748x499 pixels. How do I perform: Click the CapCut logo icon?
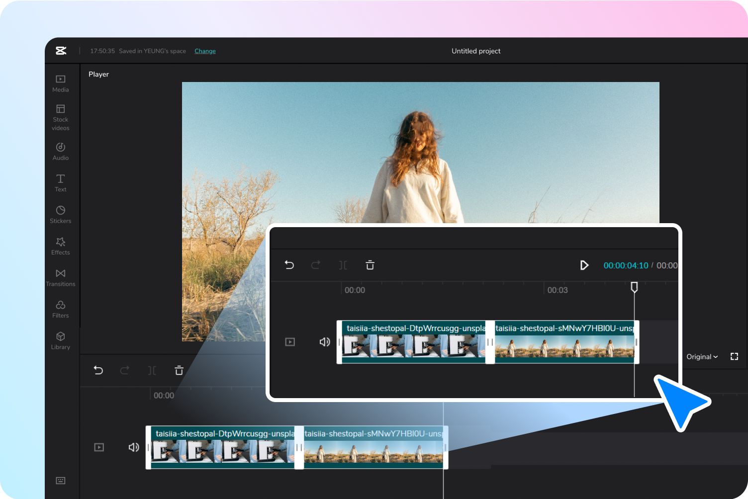pos(61,51)
